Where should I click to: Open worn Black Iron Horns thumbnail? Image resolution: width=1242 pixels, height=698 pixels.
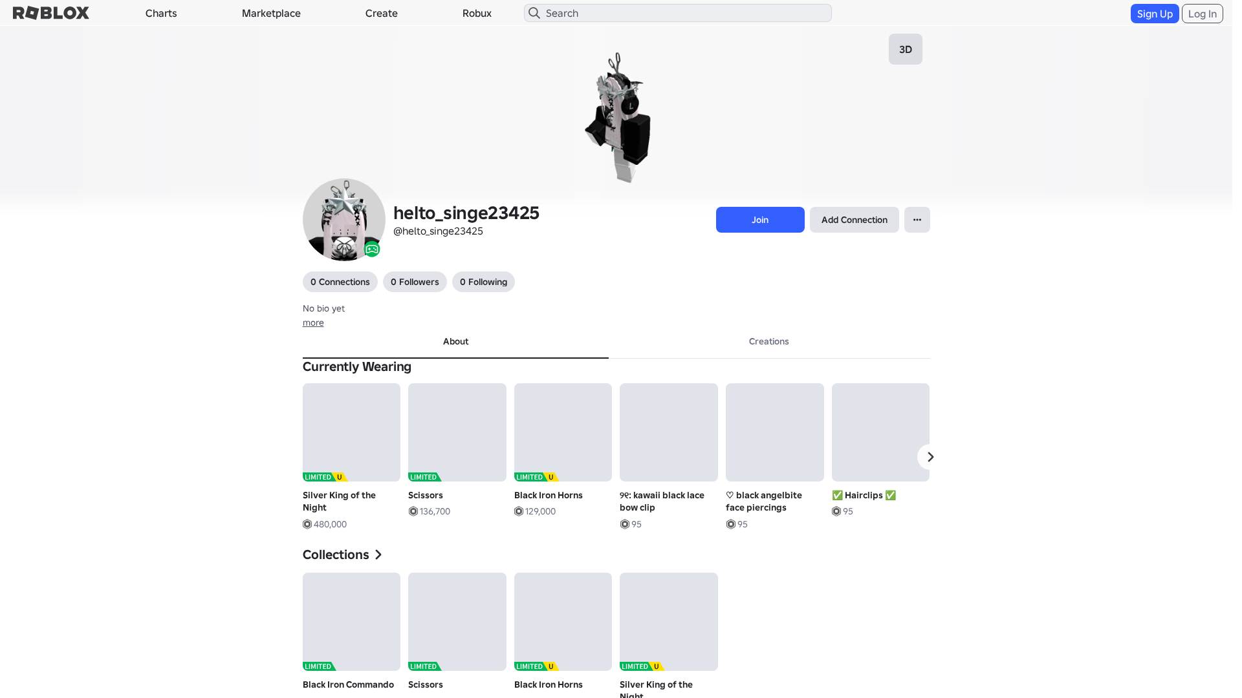(x=563, y=432)
